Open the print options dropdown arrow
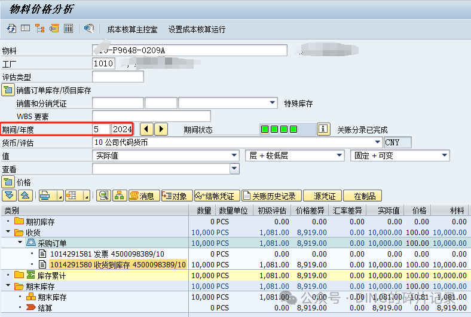The height and width of the screenshot is (317, 471). click(x=60, y=197)
